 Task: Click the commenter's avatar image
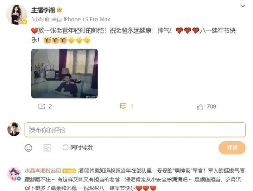pos(14,174)
